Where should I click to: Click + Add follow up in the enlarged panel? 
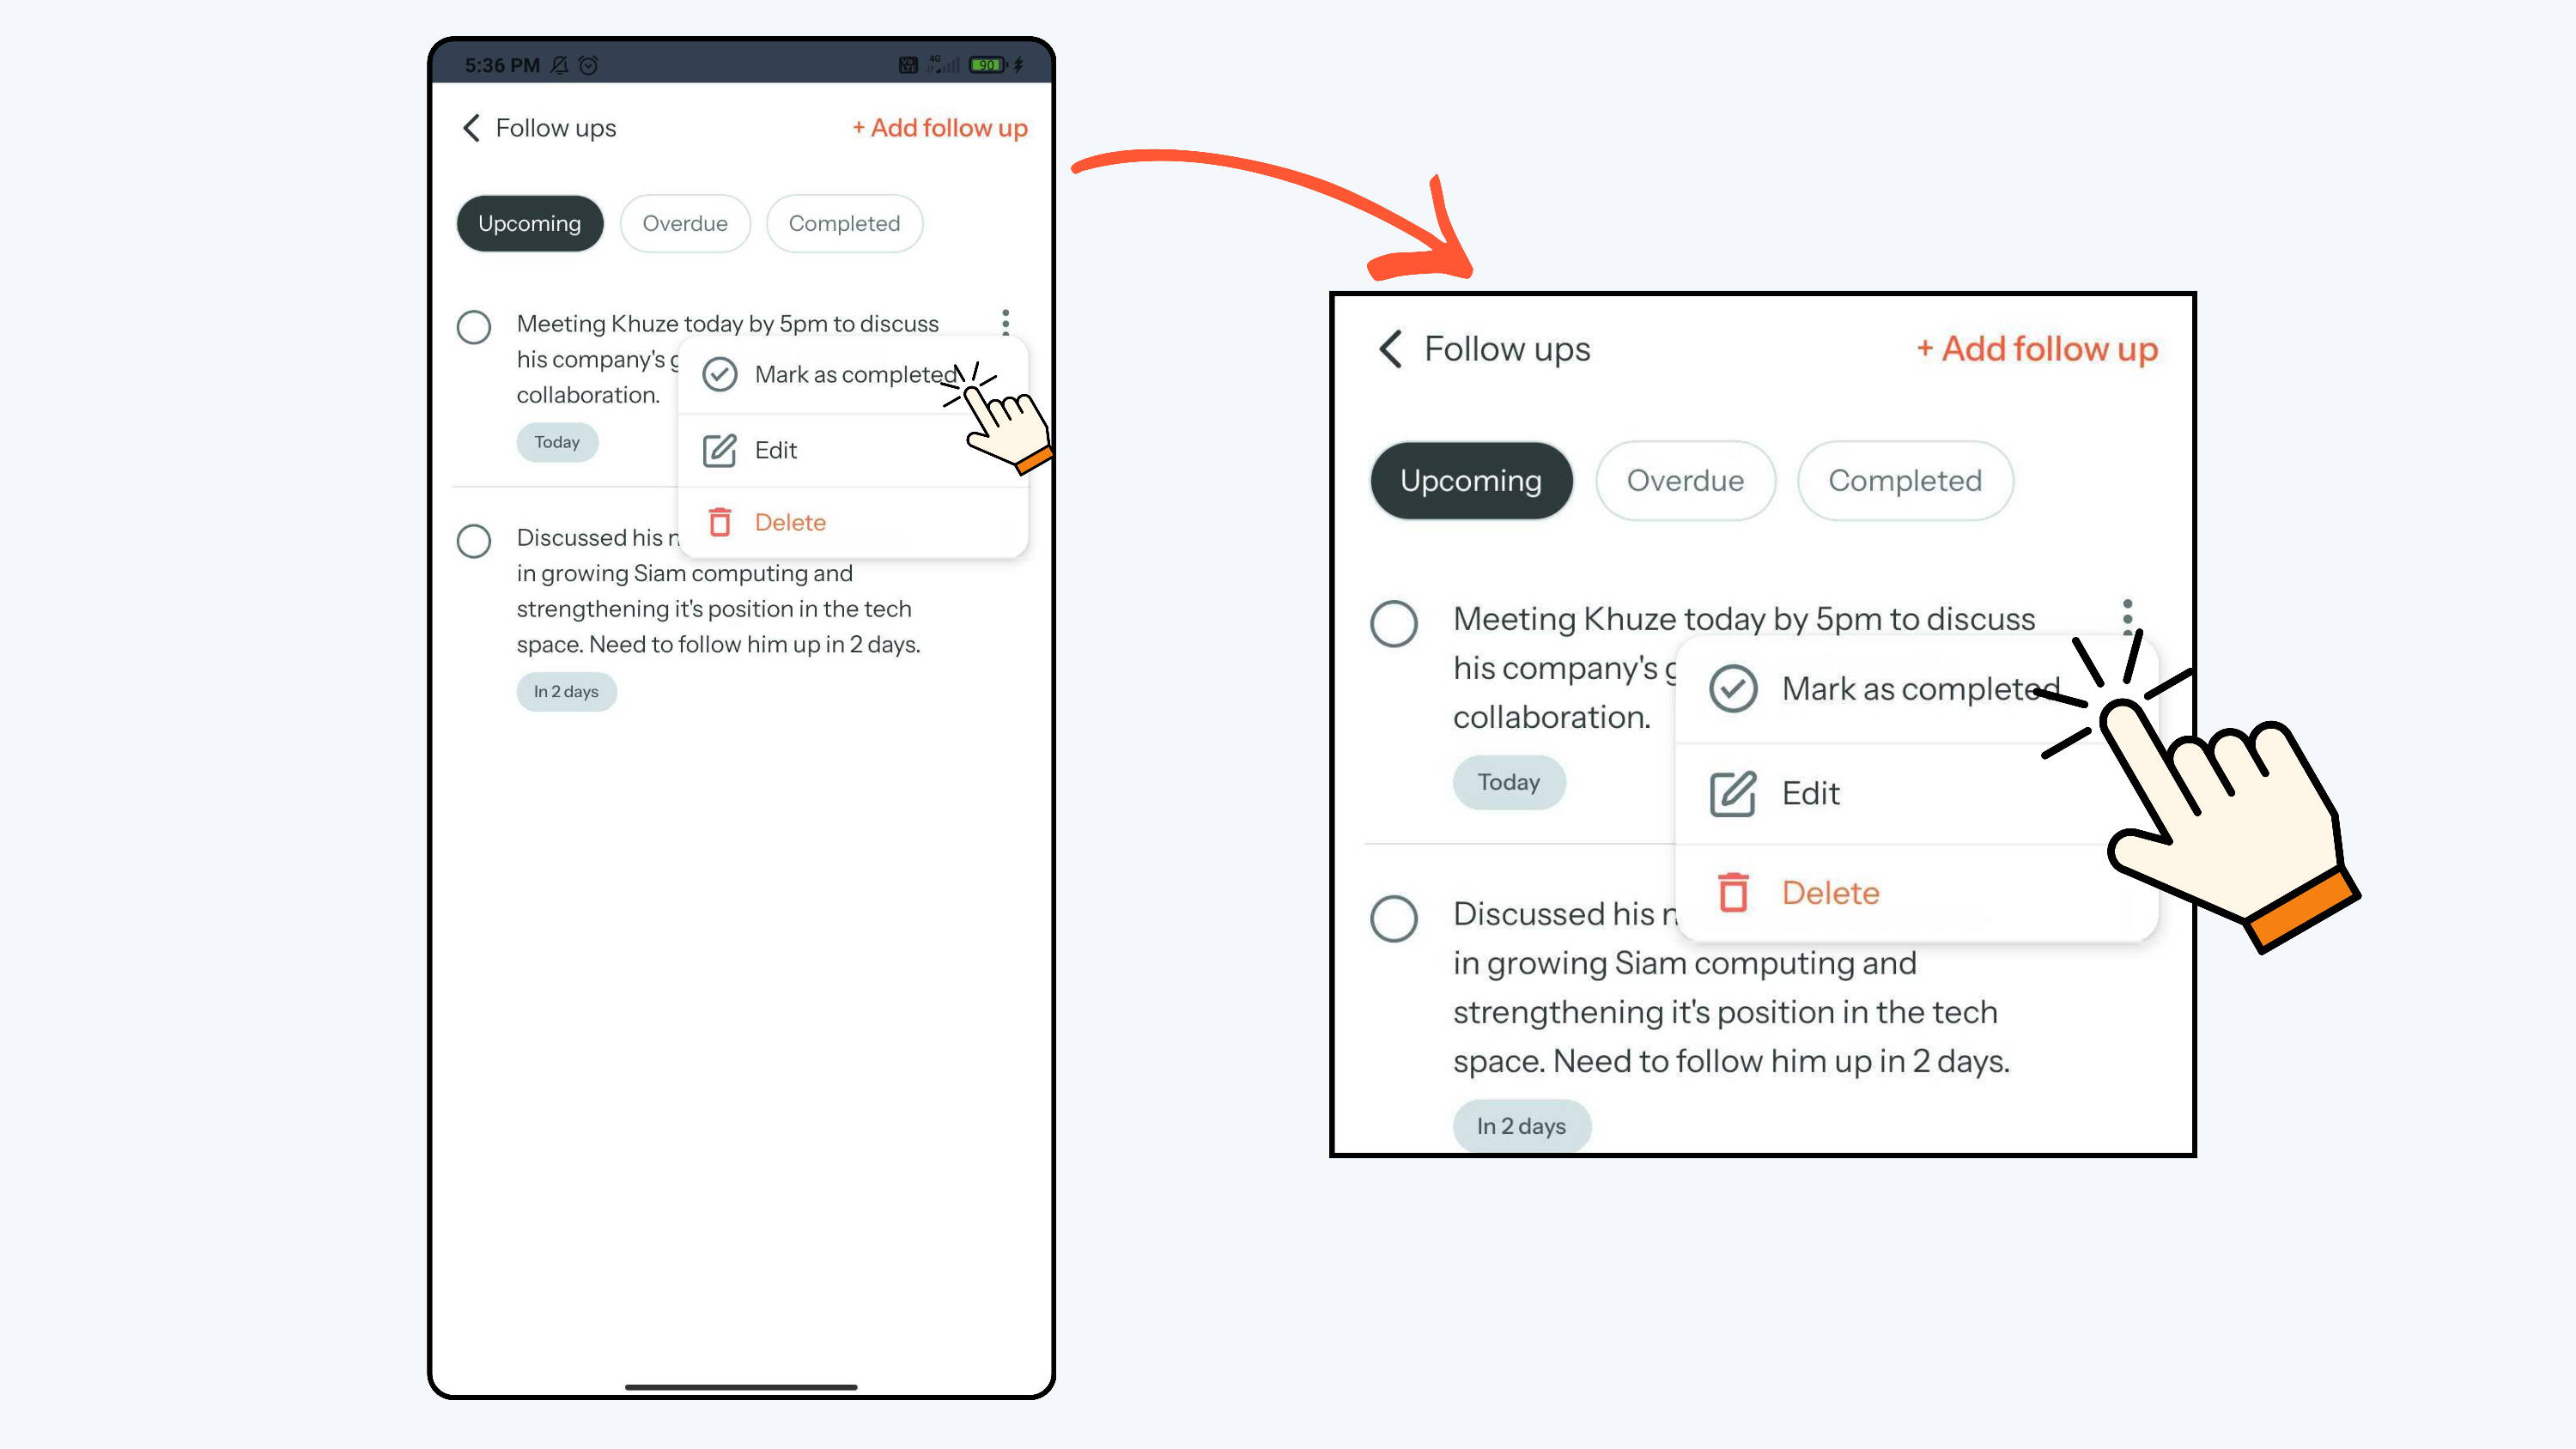pos(2037,349)
